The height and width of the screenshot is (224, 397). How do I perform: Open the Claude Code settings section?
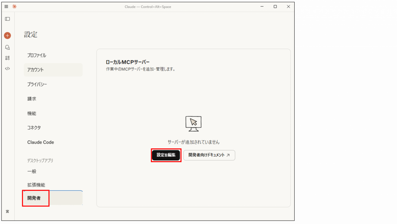pyautogui.click(x=41, y=142)
